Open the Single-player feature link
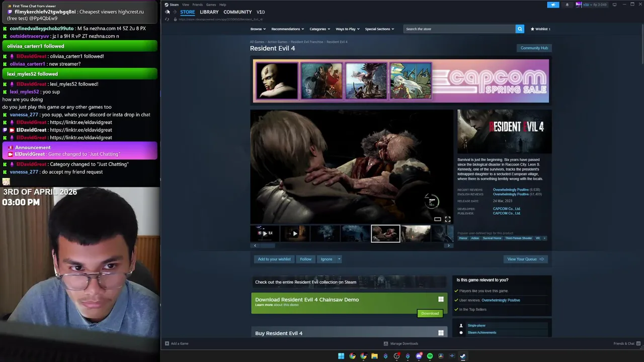This screenshot has width=644, height=362. [x=476, y=325]
